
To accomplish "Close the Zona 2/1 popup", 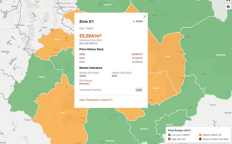I will [145, 16].
